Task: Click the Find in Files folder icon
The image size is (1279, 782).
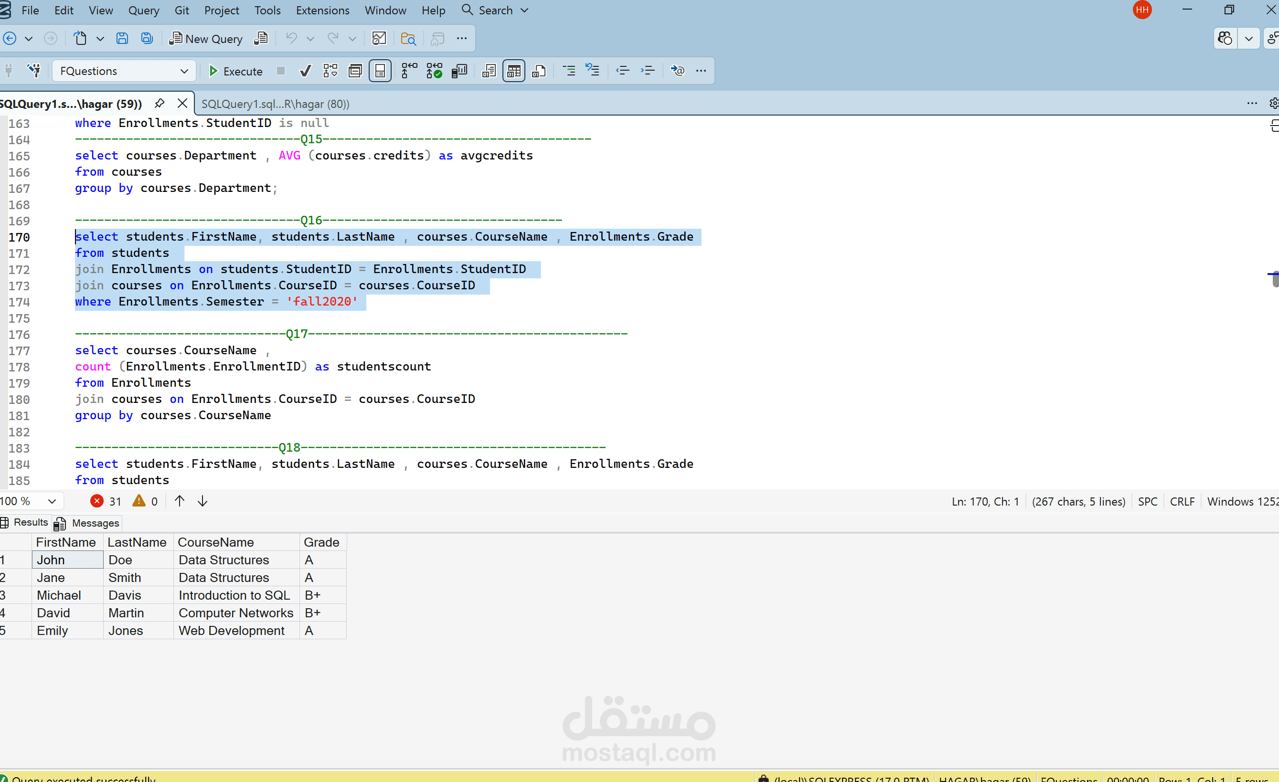Action: (x=408, y=38)
